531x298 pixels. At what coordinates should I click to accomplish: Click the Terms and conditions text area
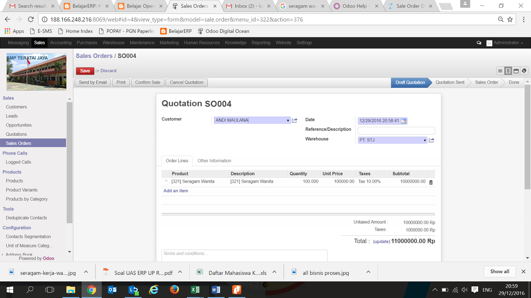click(244, 256)
